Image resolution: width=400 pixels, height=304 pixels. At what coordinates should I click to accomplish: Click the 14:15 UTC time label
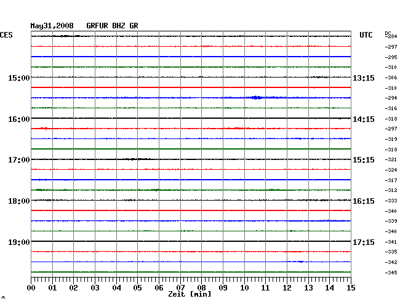pyautogui.click(x=364, y=119)
